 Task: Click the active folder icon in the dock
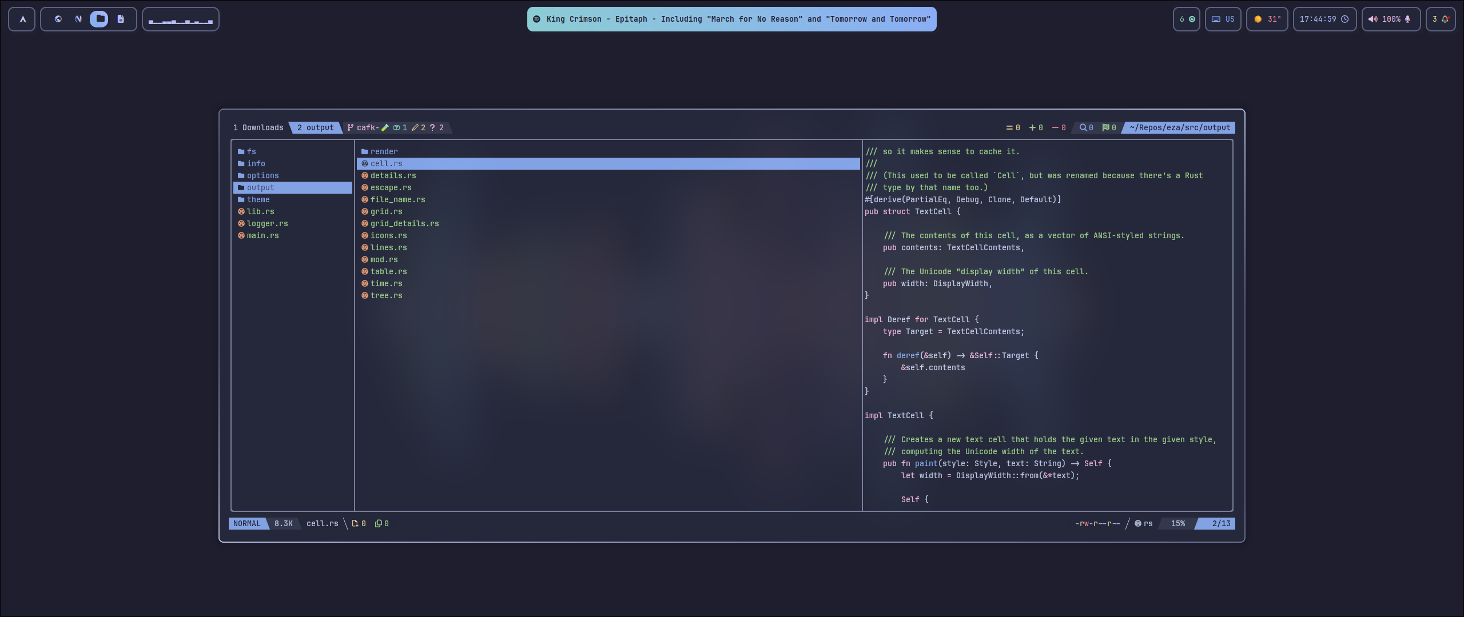point(100,19)
